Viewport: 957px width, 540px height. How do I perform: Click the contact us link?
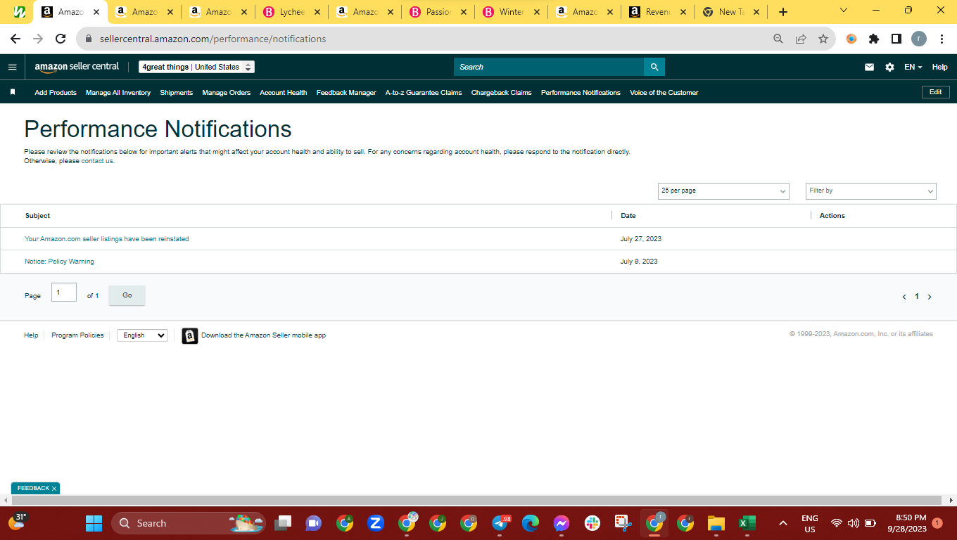[x=97, y=161]
